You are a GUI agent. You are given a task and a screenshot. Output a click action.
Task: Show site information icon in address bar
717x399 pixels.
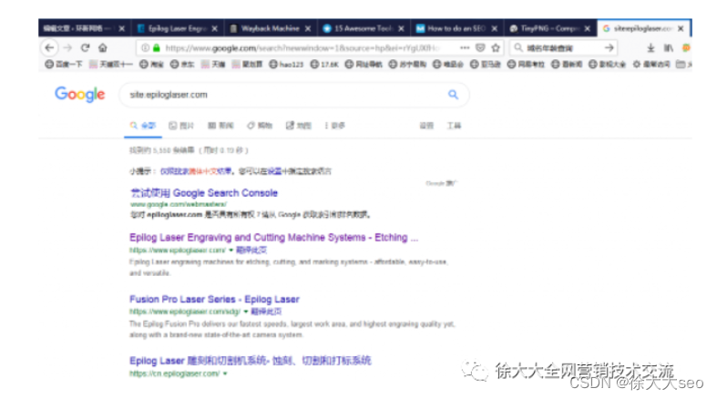pyautogui.click(x=145, y=48)
